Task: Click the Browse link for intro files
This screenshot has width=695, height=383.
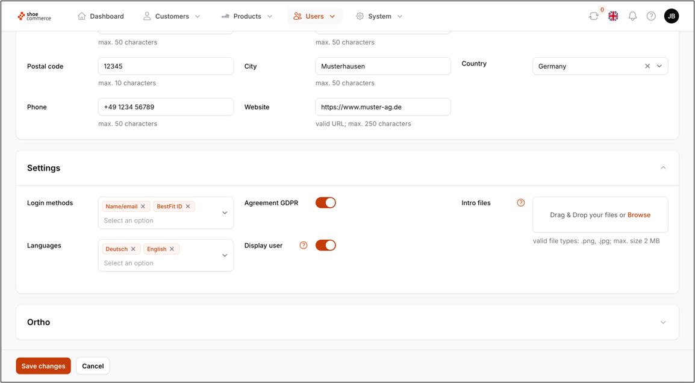Action: [639, 215]
